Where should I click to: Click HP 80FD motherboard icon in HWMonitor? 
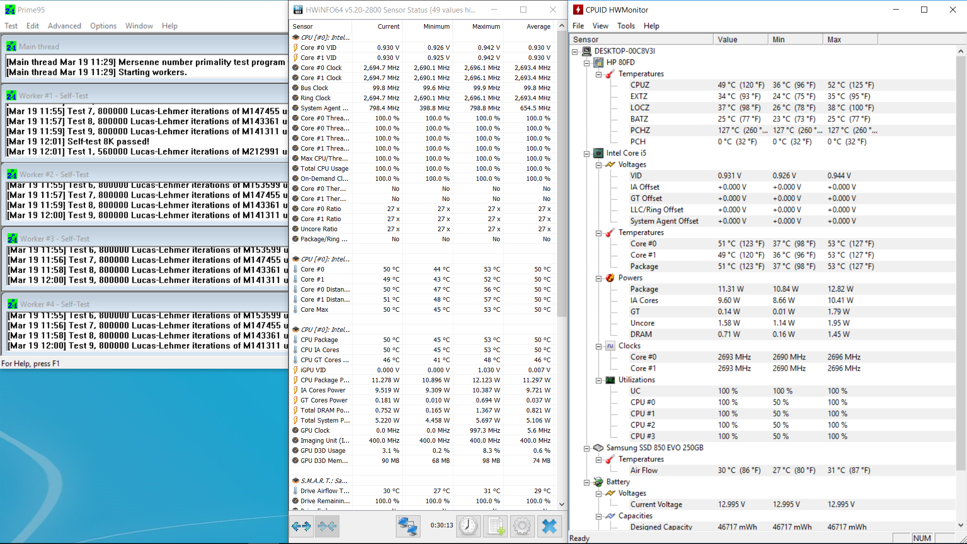point(598,62)
